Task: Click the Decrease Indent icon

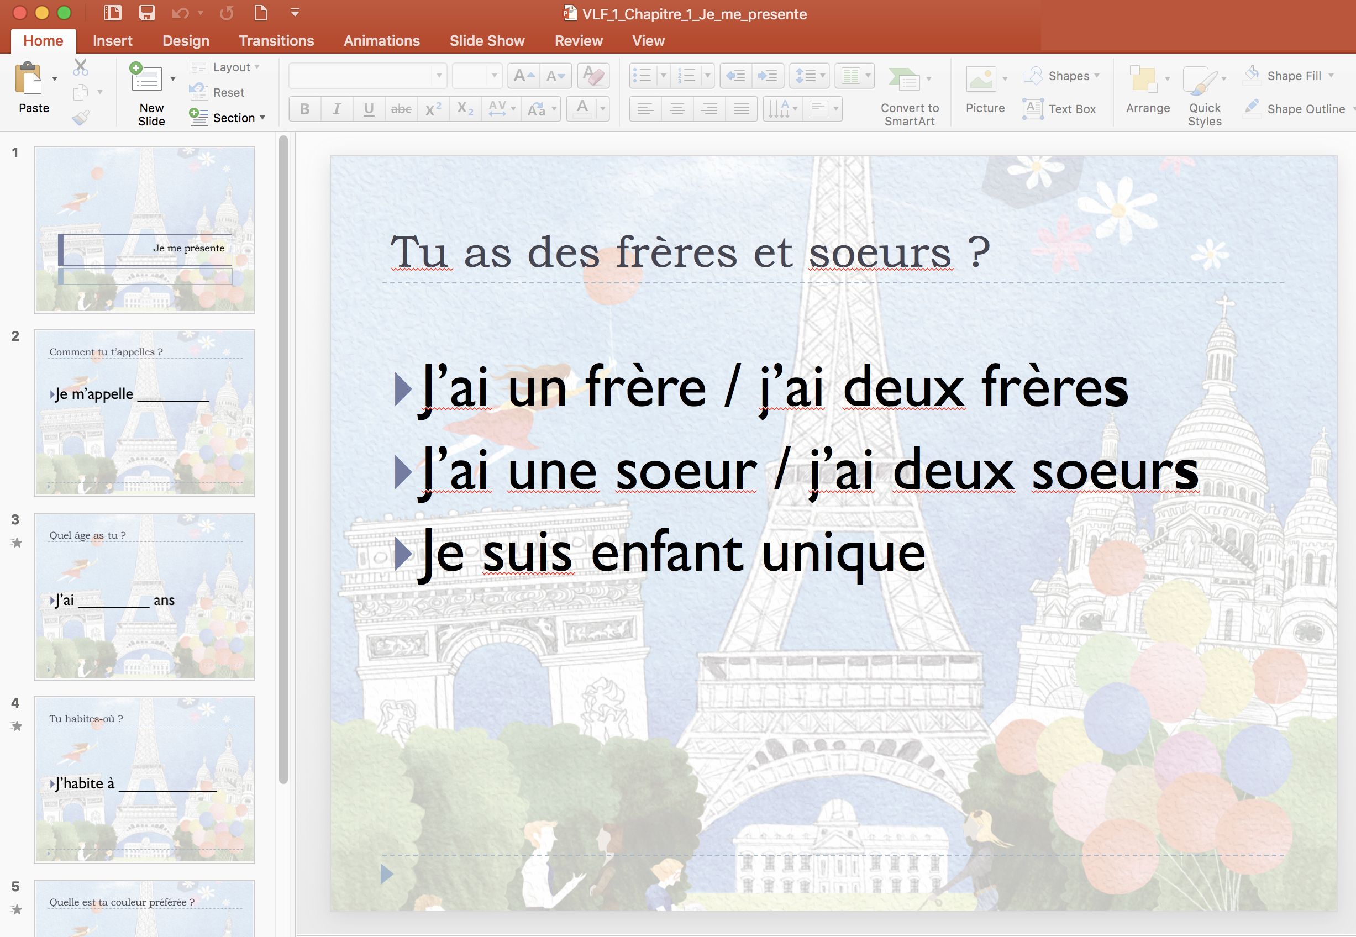Action: point(735,76)
